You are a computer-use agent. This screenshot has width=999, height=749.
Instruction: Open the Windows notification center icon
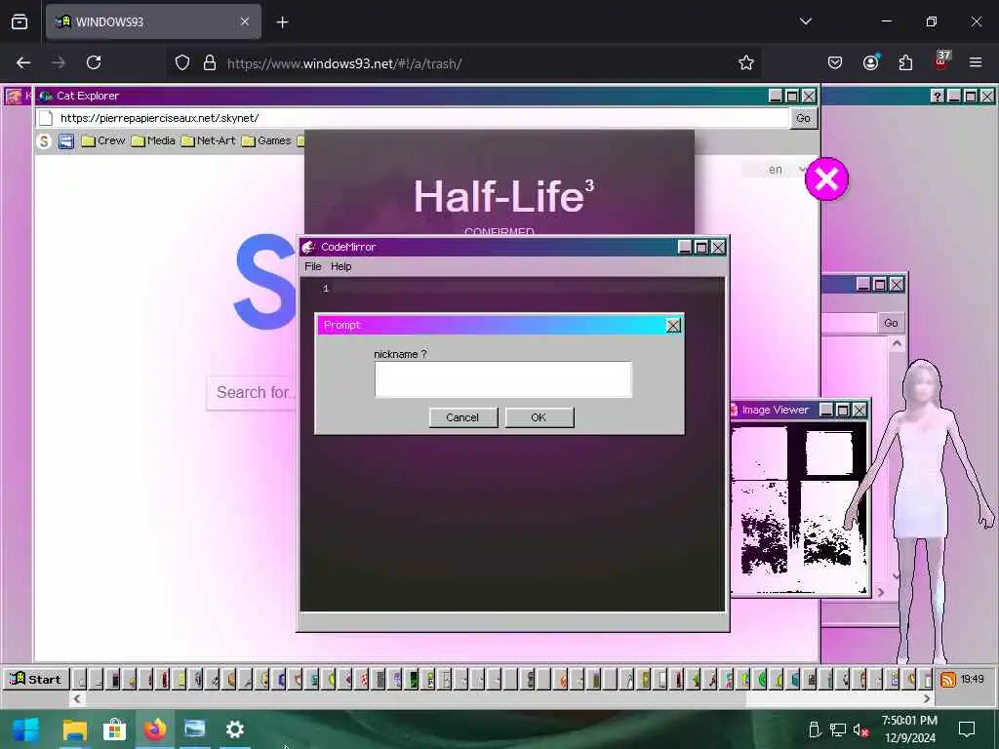(967, 729)
